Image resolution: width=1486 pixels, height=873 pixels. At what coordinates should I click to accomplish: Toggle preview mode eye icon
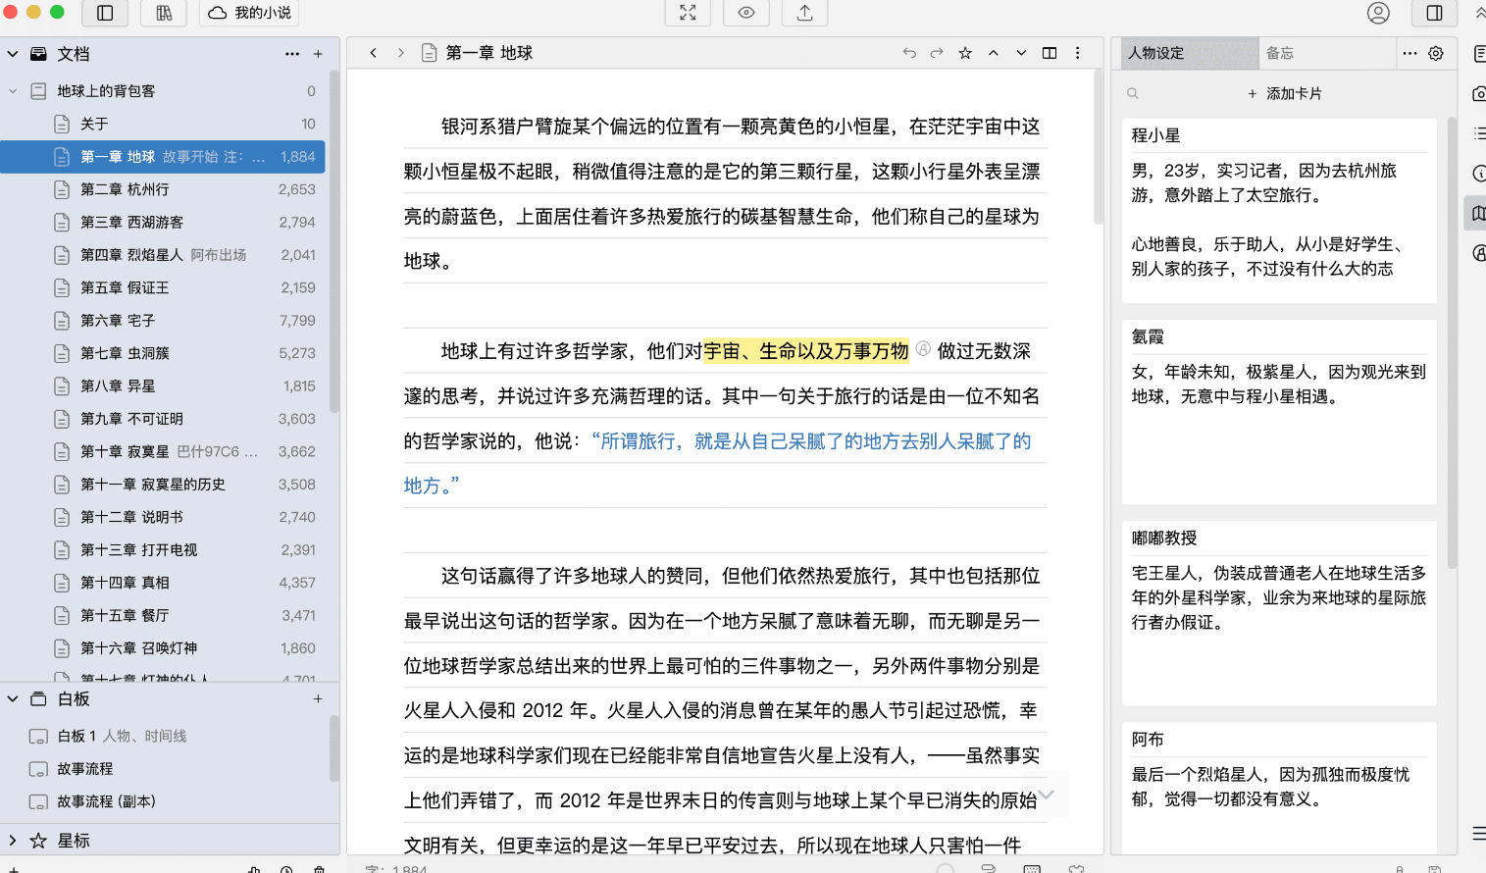click(x=746, y=13)
